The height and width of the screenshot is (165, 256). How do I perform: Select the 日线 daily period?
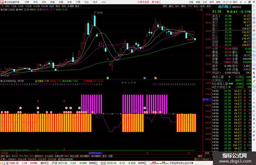click(x=51, y=6)
